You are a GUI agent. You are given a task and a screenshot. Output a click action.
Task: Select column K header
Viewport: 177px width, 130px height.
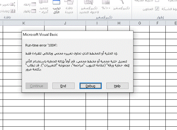(23, 23)
